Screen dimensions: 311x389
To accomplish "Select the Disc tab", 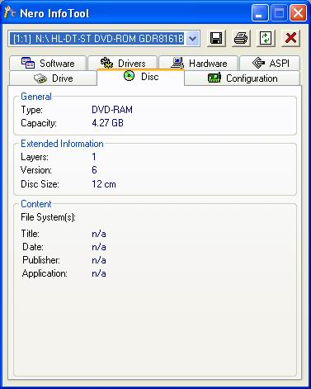I will coord(140,77).
